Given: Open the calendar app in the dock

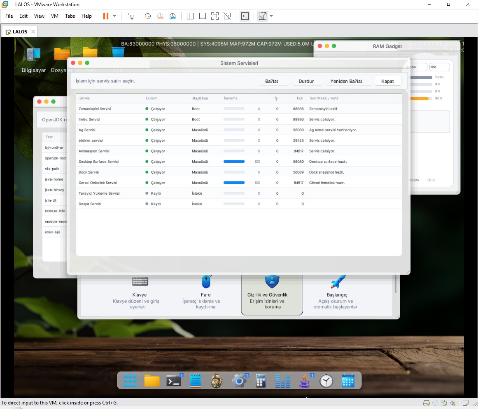Looking at the screenshot, I should [x=348, y=381].
